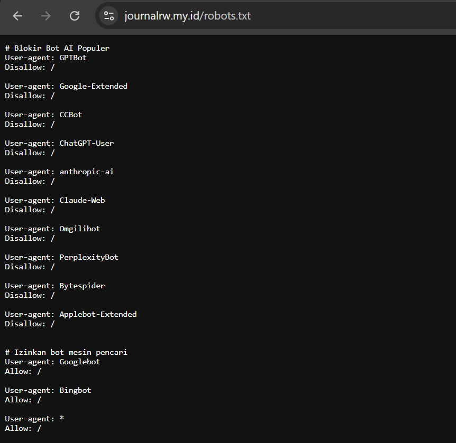Click the Forward navigation arrow
456x443 pixels.
click(46, 16)
